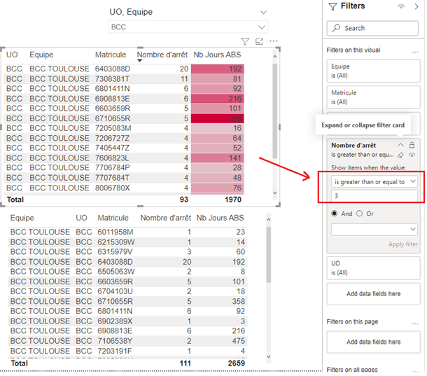Viewport: 427px width, 376px height.
Task: Click bottom table Nombre d'arrêt header
Action: pyautogui.click(x=166, y=218)
